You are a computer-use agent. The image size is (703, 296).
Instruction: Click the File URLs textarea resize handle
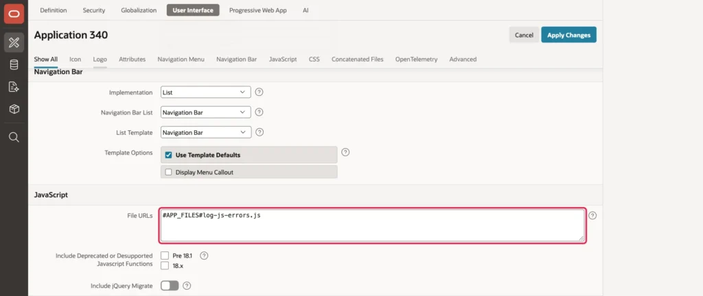(581, 238)
